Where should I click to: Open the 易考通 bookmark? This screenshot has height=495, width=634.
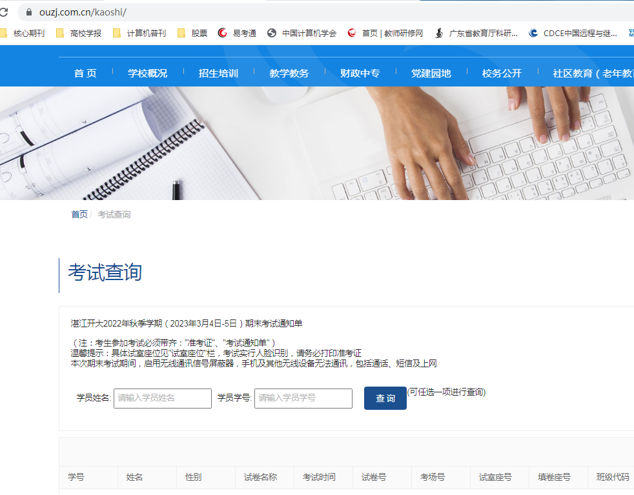pos(238,33)
